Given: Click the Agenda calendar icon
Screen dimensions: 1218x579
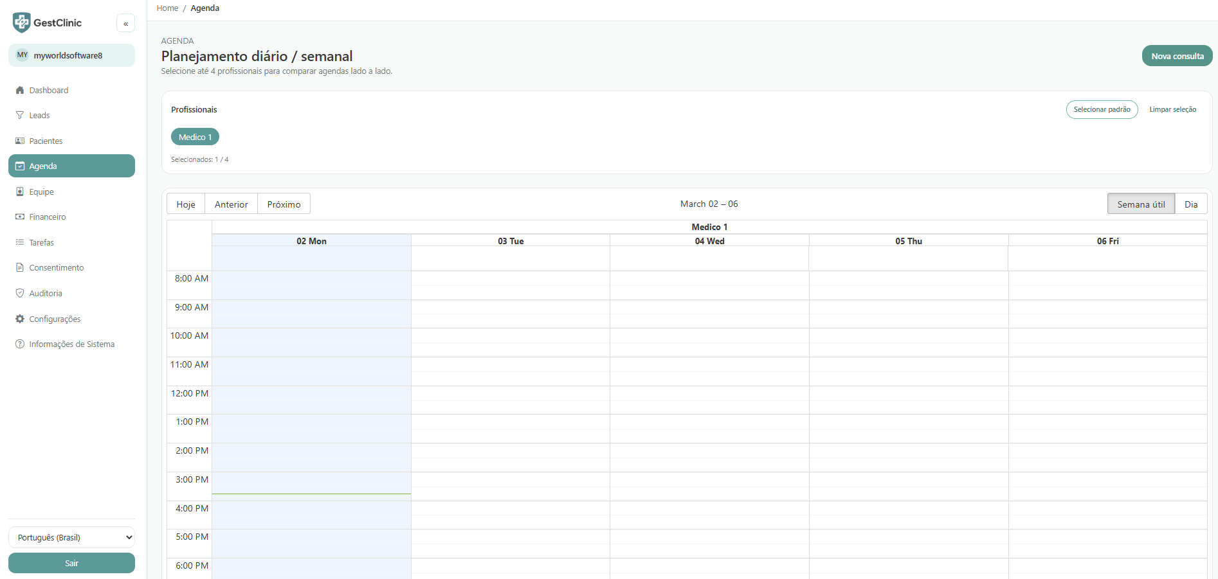Looking at the screenshot, I should coord(20,166).
